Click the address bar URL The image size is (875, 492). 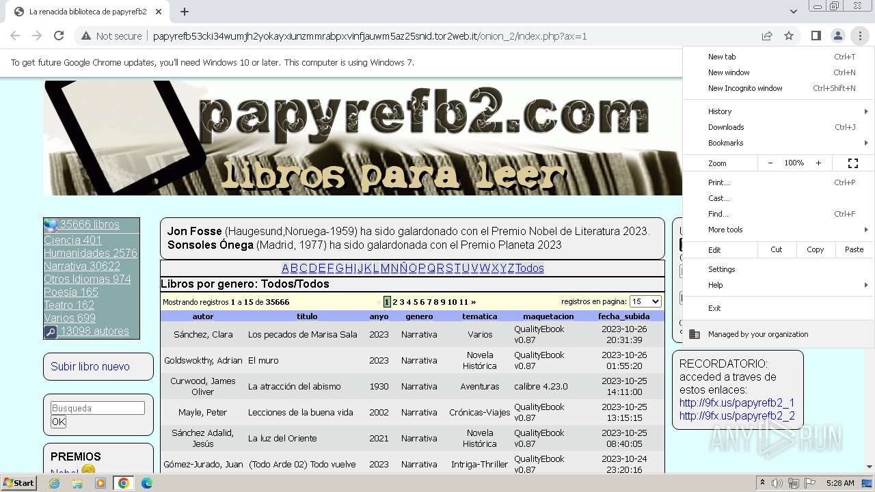370,36
